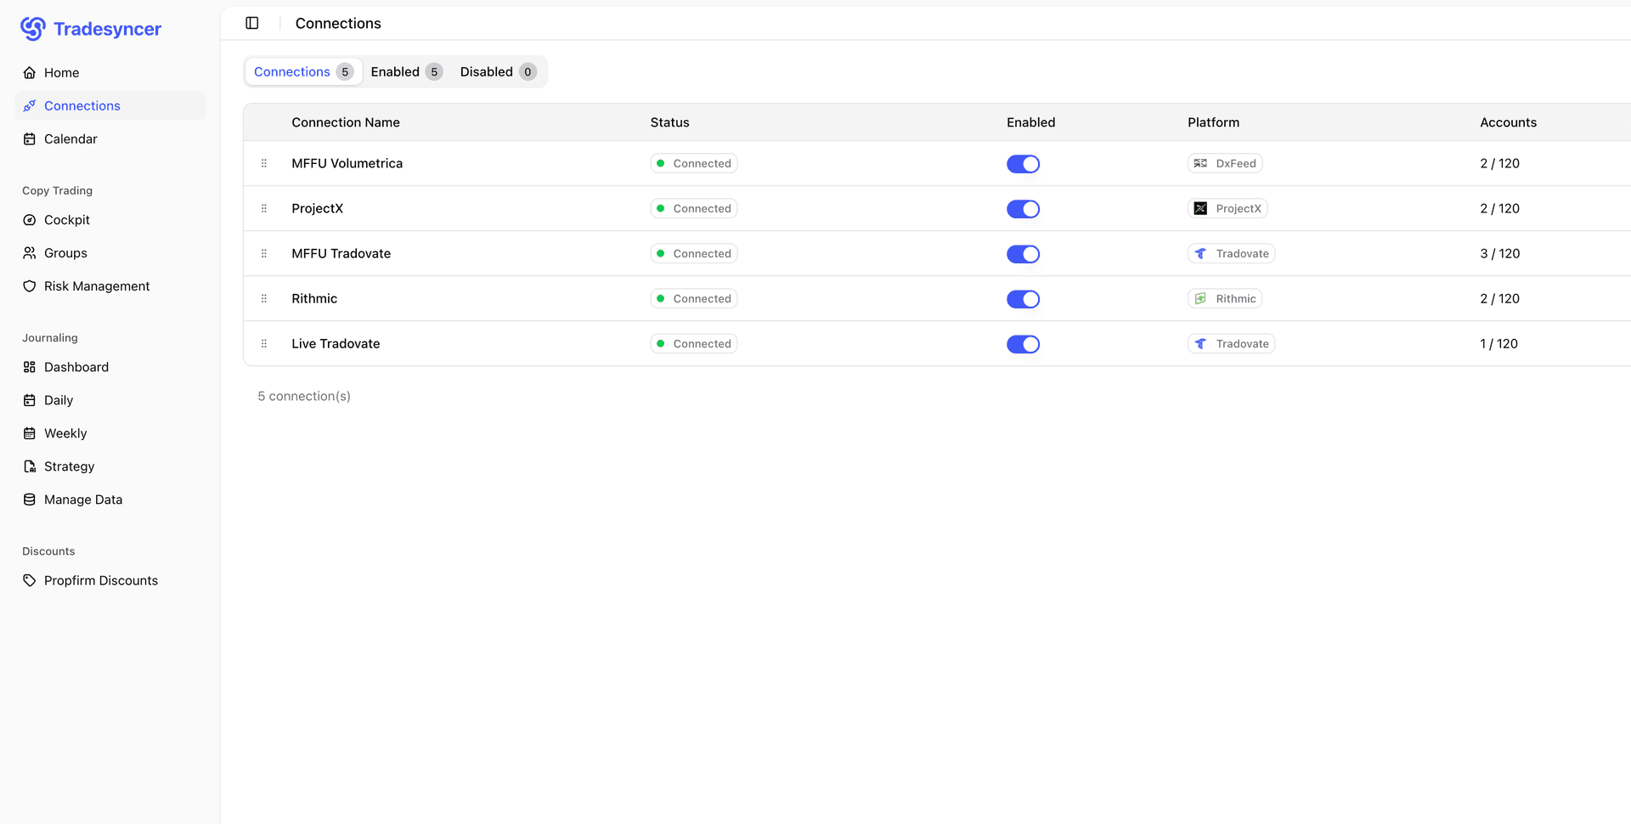Viewport: 1631px width, 824px height.
Task: Click the drag handle next to Rithmic
Action: 263,298
